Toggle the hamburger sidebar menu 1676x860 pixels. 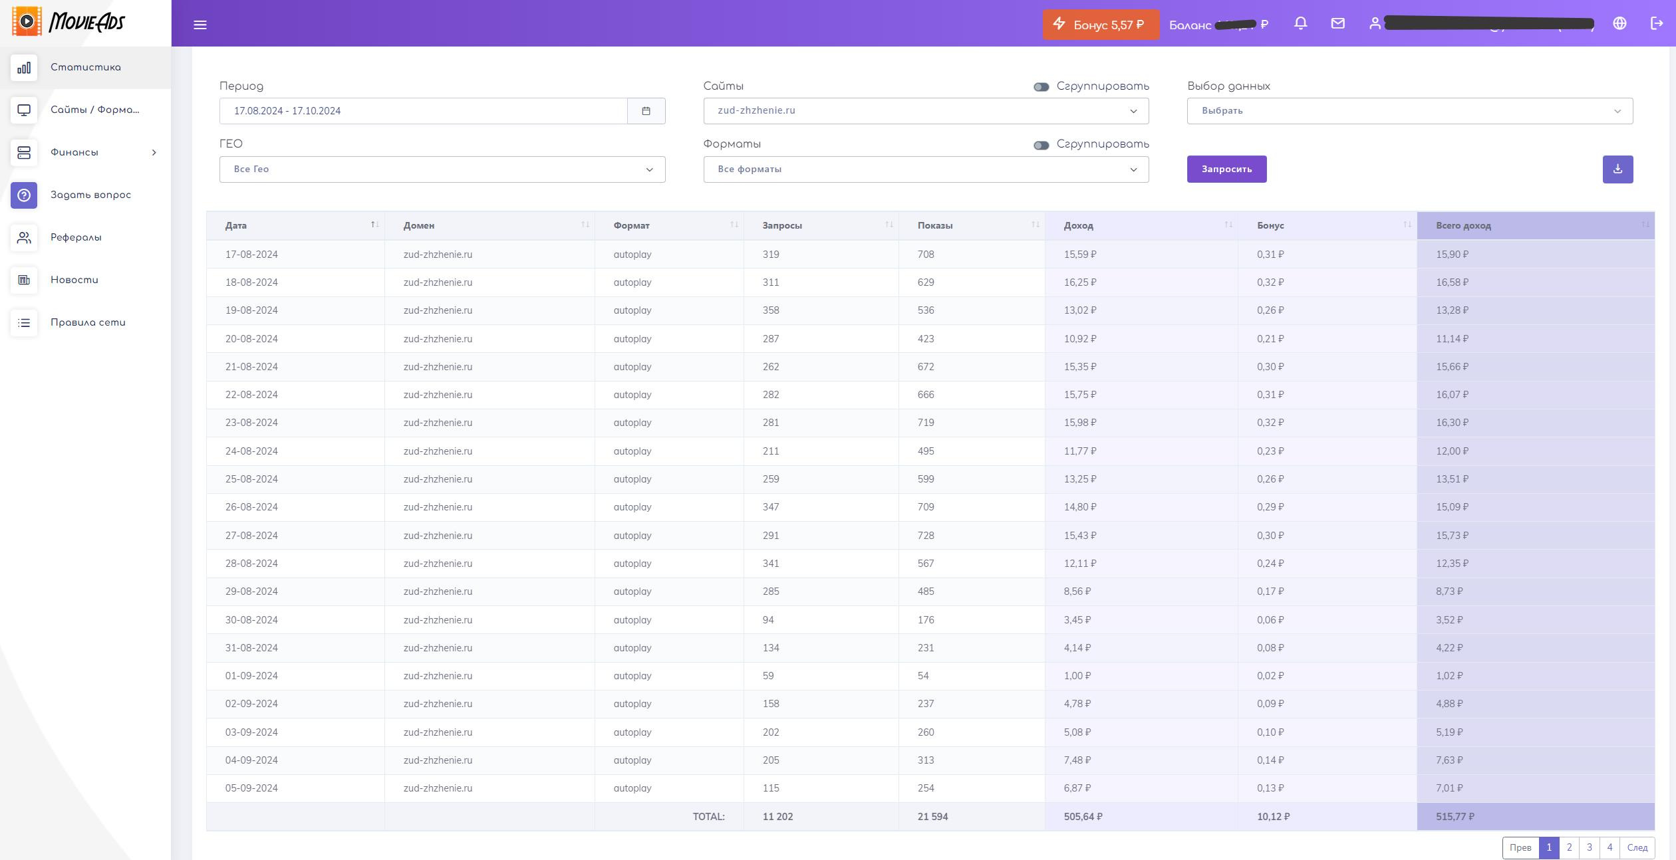pos(200,25)
